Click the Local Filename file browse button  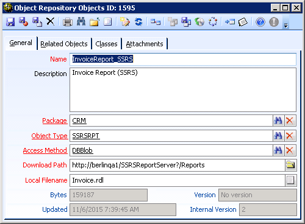pyautogui.click(x=290, y=180)
